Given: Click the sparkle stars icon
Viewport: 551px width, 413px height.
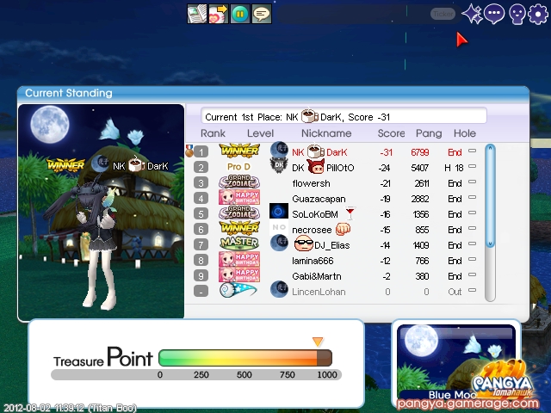Looking at the screenshot, I should (x=472, y=14).
